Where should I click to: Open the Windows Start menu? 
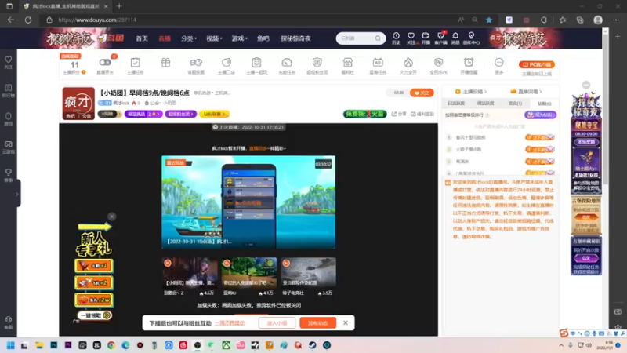coord(10,345)
